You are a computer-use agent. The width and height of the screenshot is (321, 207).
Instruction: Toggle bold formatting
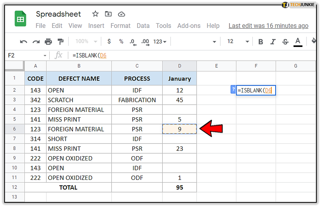tap(261, 42)
